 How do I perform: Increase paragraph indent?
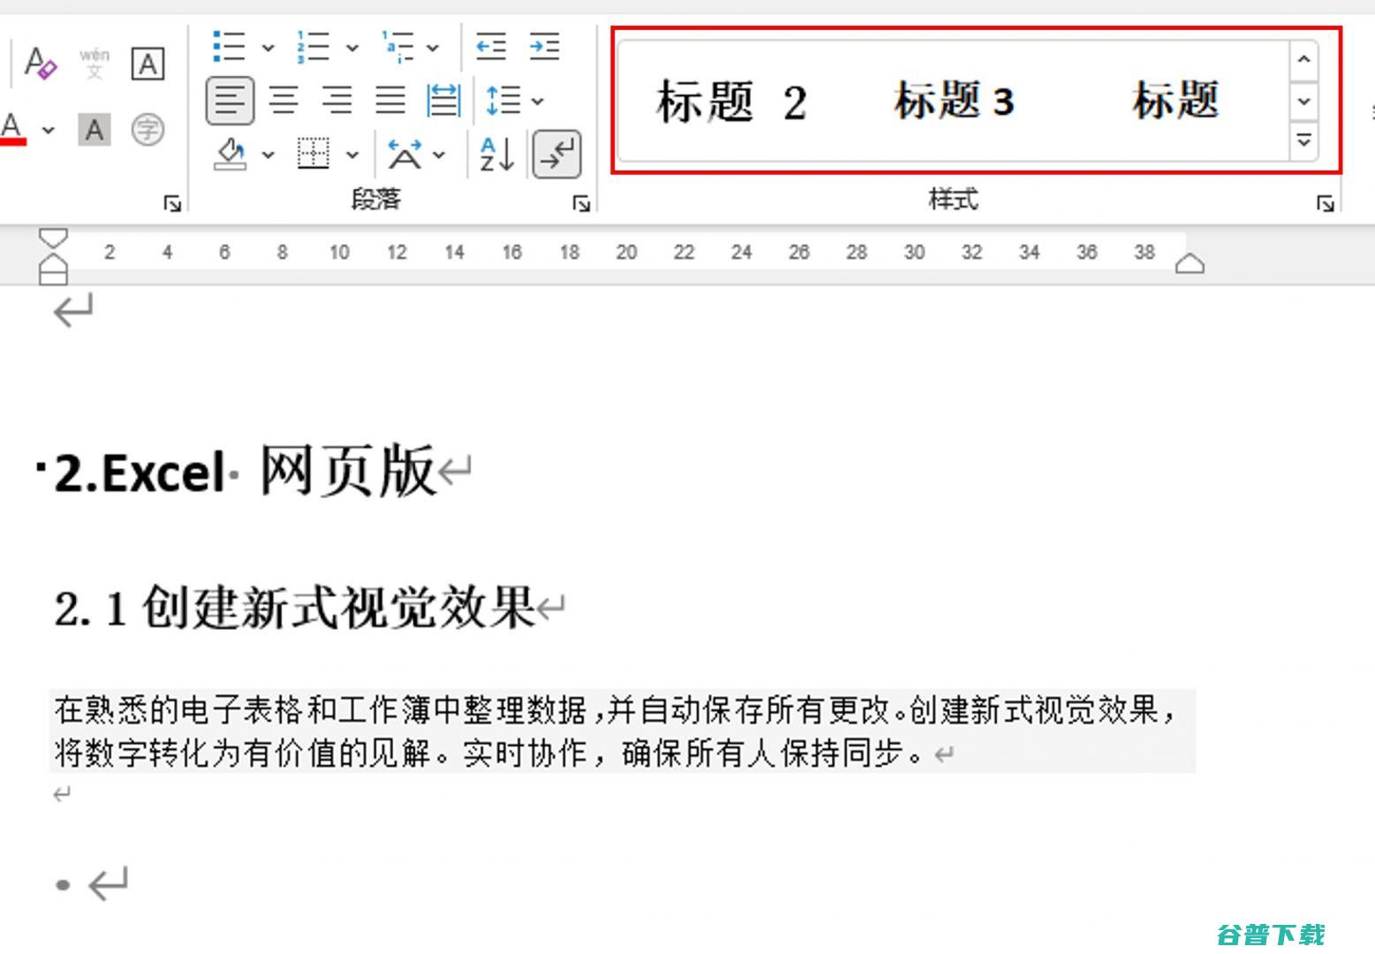tap(544, 46)
